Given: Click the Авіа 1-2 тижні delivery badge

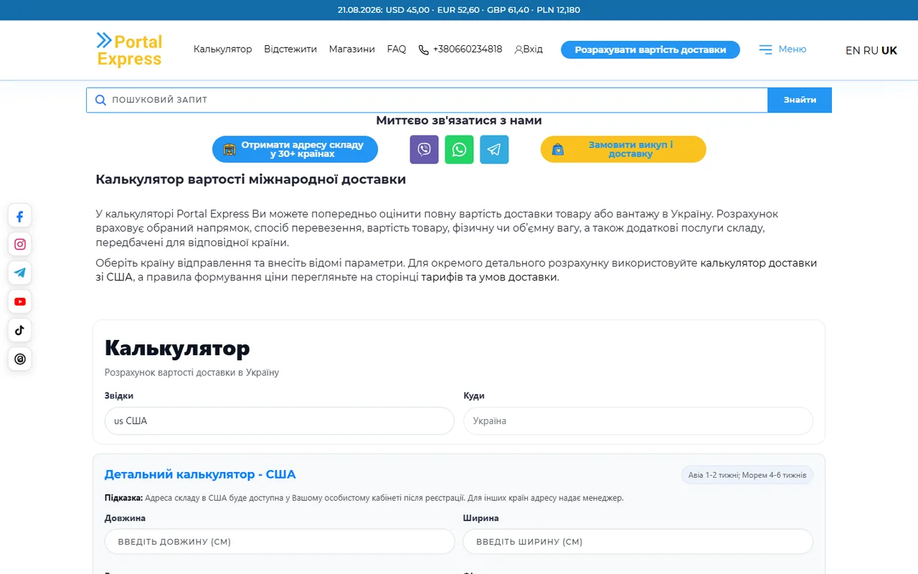Looking at the screenshot, I should point(747,475).
